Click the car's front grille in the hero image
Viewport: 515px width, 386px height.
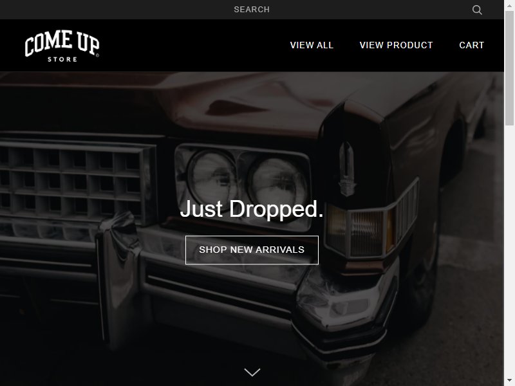coord(74,179)
